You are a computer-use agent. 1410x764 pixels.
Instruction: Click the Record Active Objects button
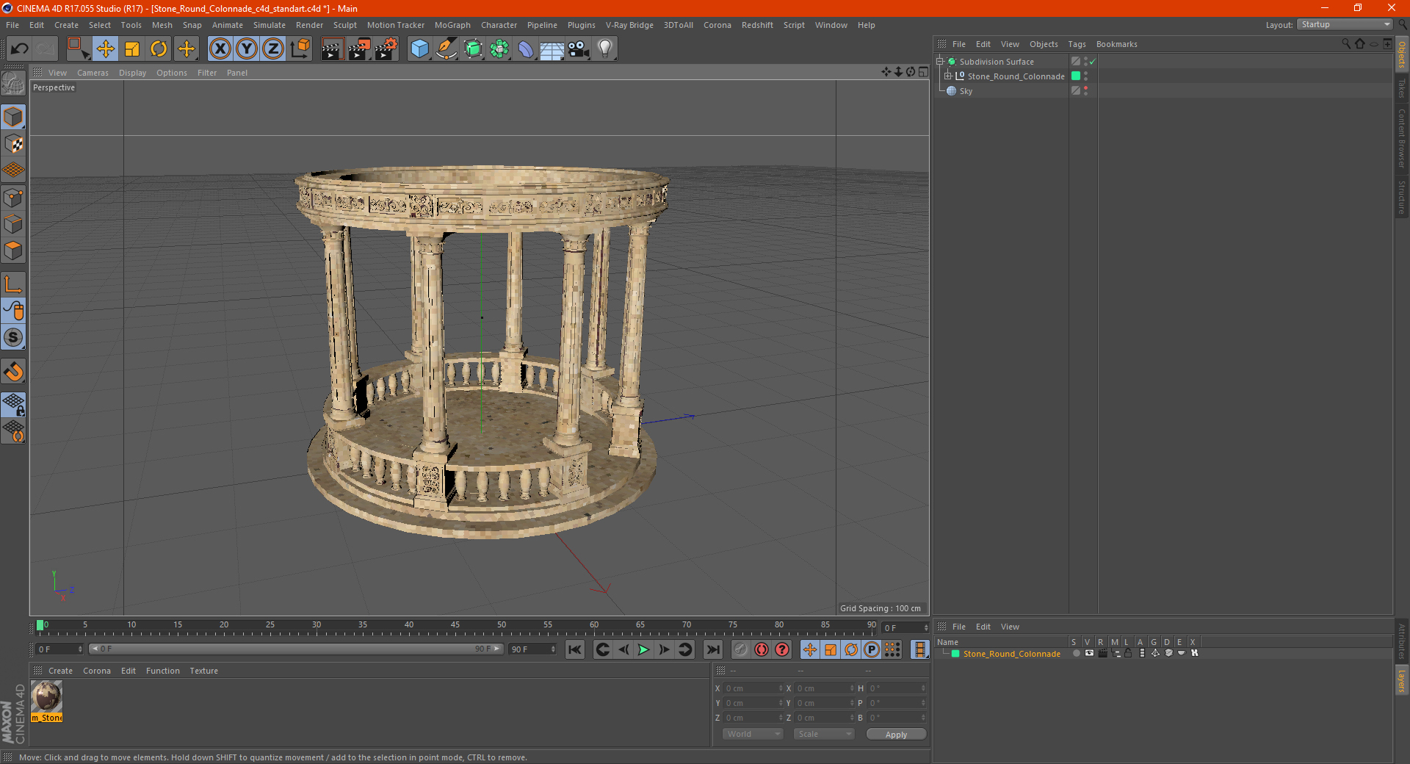pos(740,649)
